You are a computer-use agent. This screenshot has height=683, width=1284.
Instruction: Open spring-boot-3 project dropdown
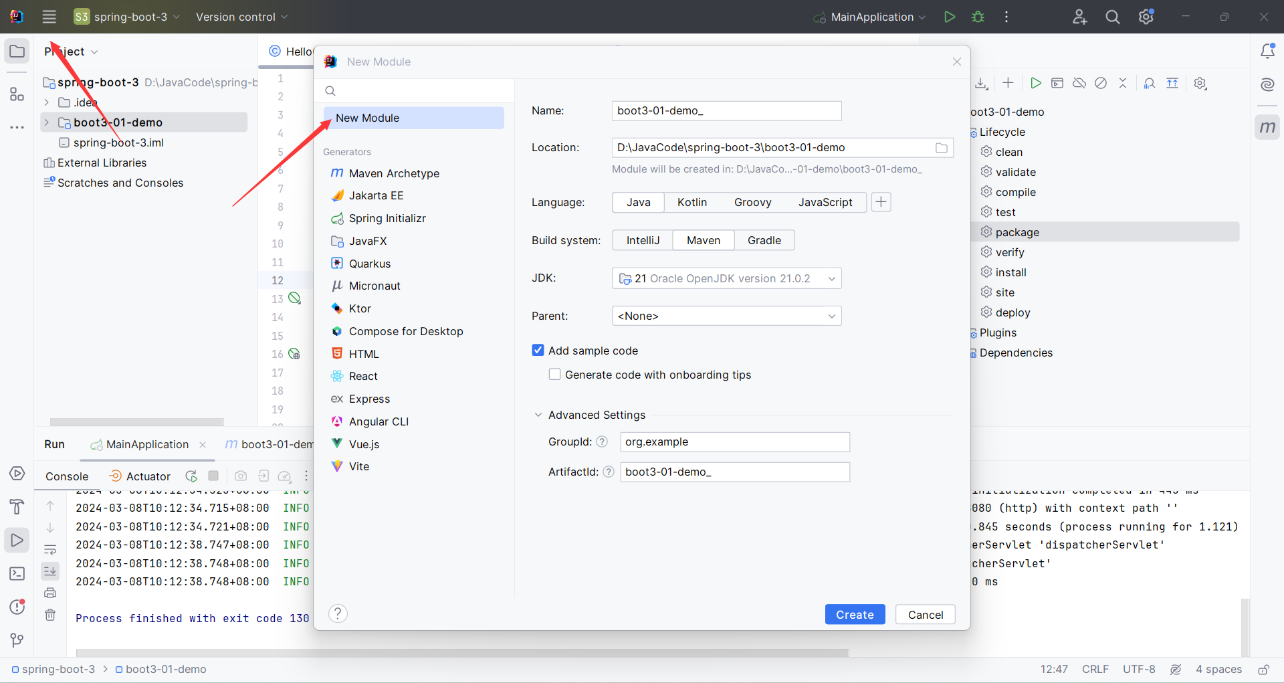click(x=127, y=17)
